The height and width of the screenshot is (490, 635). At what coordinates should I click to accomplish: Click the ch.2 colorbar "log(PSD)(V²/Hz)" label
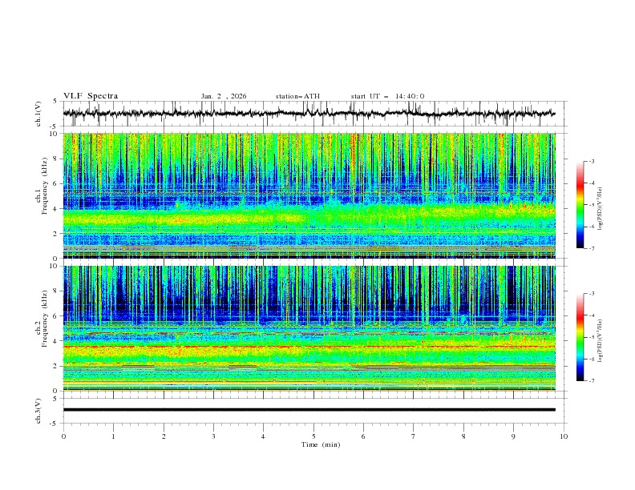click(601, 340)
